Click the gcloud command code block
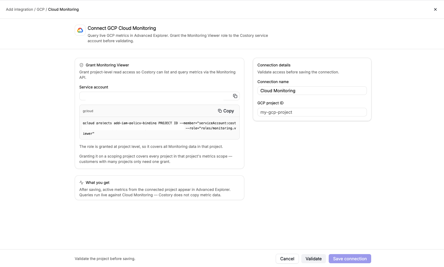444x267 pixels. 159,128
